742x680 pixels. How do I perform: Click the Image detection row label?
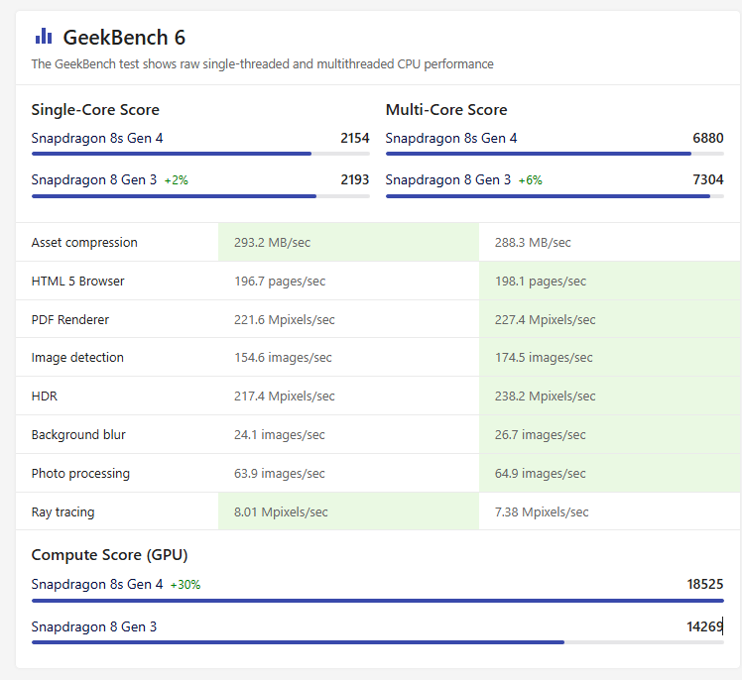pos(77,358)
